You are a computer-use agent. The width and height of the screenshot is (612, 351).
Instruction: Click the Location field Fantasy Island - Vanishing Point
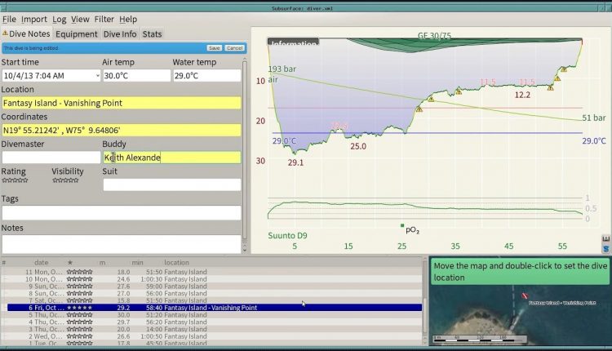pyautogui.click(x=122, y=103)
